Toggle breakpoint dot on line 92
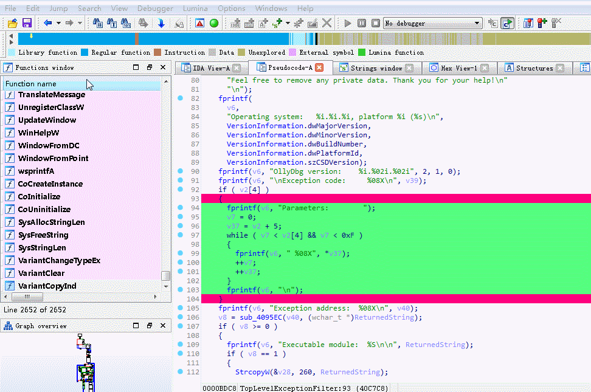The height and width of the screenshot is (392, 591). pyautogui.click(x=180, y=189)
